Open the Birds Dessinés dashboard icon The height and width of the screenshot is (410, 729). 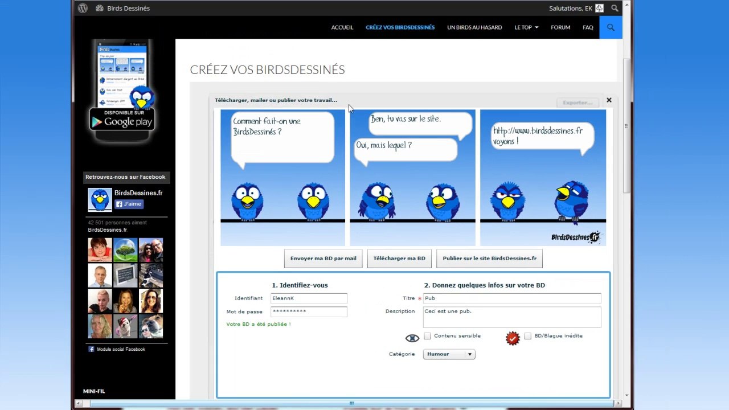pyautogui.click(x=100, y=8)
